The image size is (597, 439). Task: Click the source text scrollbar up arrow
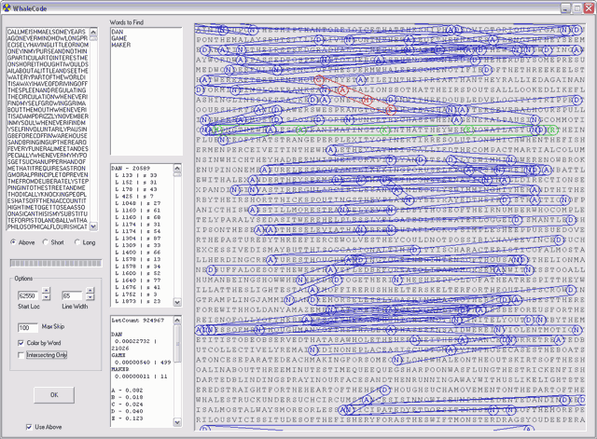[x=93, y=32]
